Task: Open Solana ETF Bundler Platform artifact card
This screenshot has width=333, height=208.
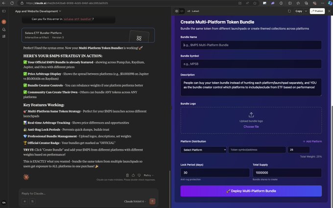Action: 88,35
